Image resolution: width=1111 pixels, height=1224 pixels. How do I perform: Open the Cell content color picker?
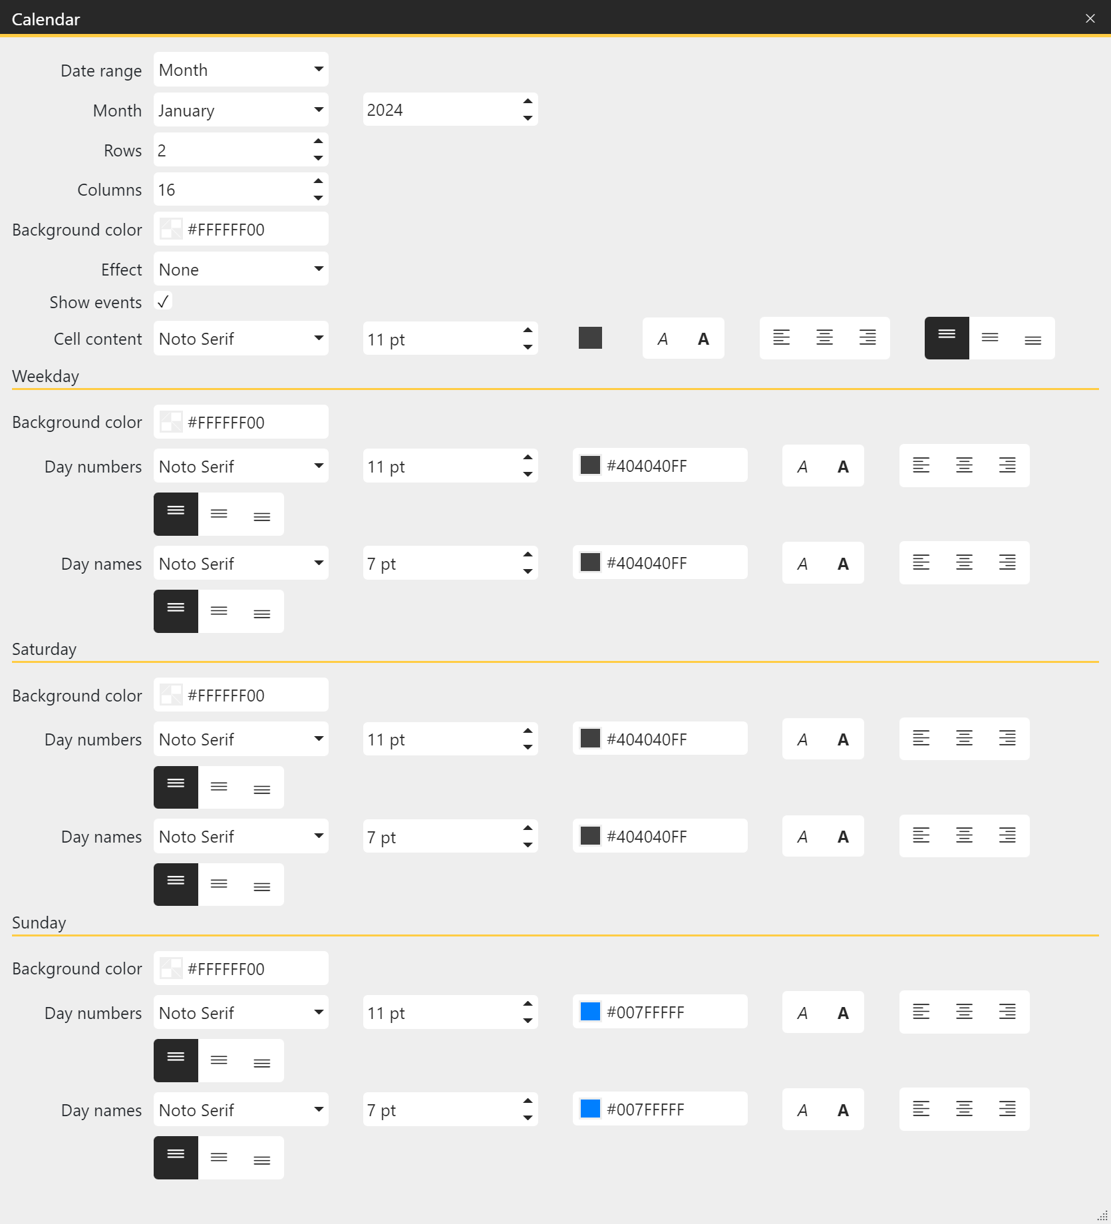point(590,338)
